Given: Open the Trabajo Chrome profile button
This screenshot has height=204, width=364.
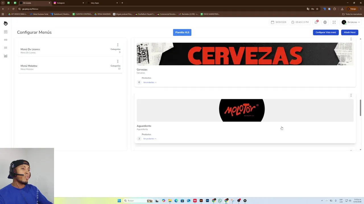Looking at the screenshot, I should tap(352, 9).
